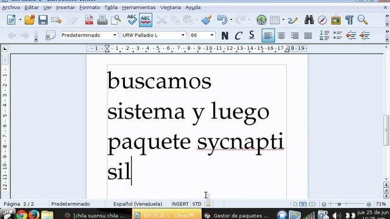Align text right

pyautogui.click(x=295, y=35)
